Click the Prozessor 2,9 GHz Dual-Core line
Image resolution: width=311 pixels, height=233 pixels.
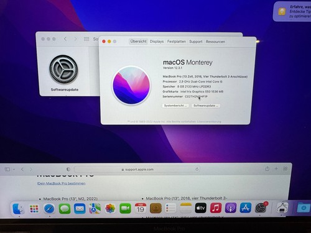[192, 81]
